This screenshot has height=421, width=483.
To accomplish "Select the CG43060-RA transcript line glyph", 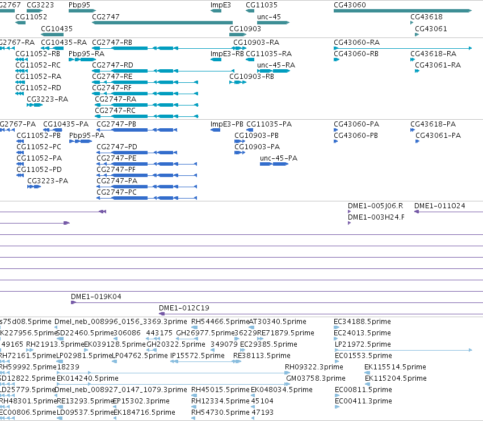I will pos(402,48).
